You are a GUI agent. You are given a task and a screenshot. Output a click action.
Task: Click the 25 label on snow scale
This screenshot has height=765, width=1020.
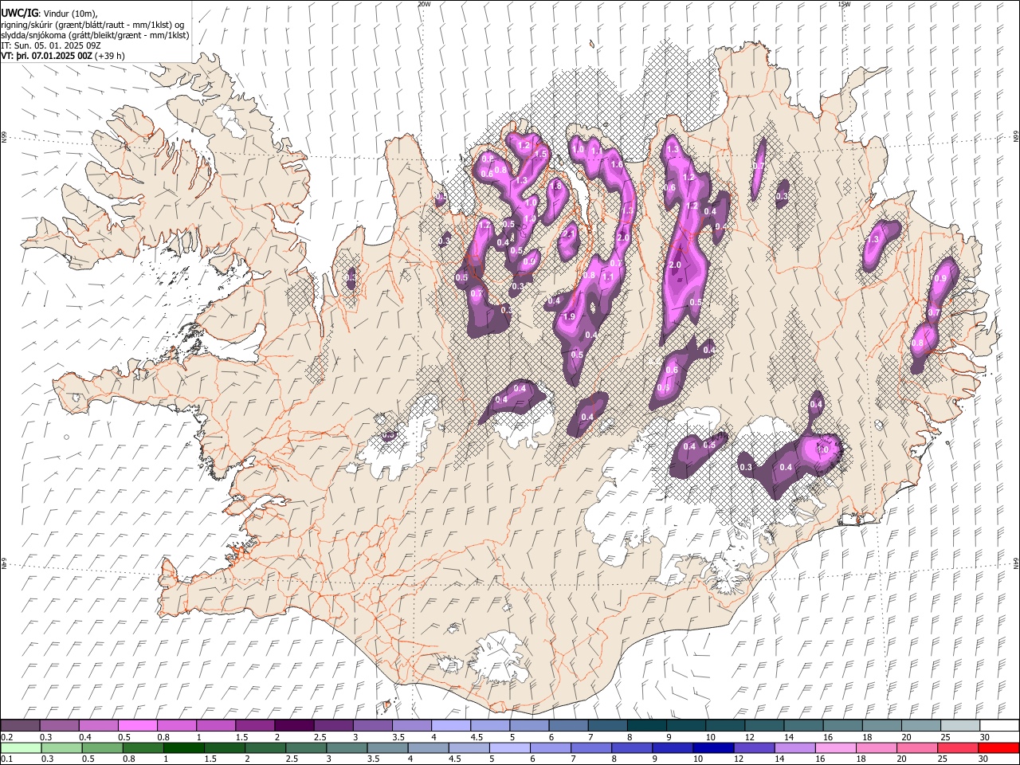(945, 737)
